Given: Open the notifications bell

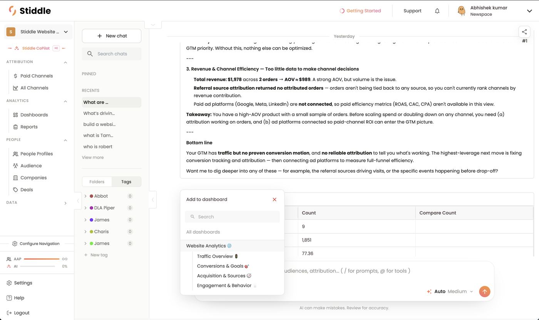Looking at the screenshot, I should (437, 11).
